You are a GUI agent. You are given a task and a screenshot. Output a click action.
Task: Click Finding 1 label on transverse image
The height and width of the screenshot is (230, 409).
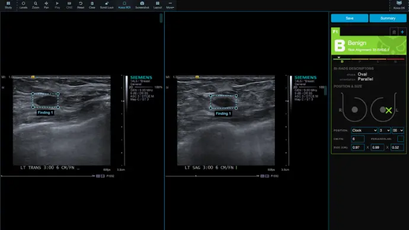[x=46, y=113]
